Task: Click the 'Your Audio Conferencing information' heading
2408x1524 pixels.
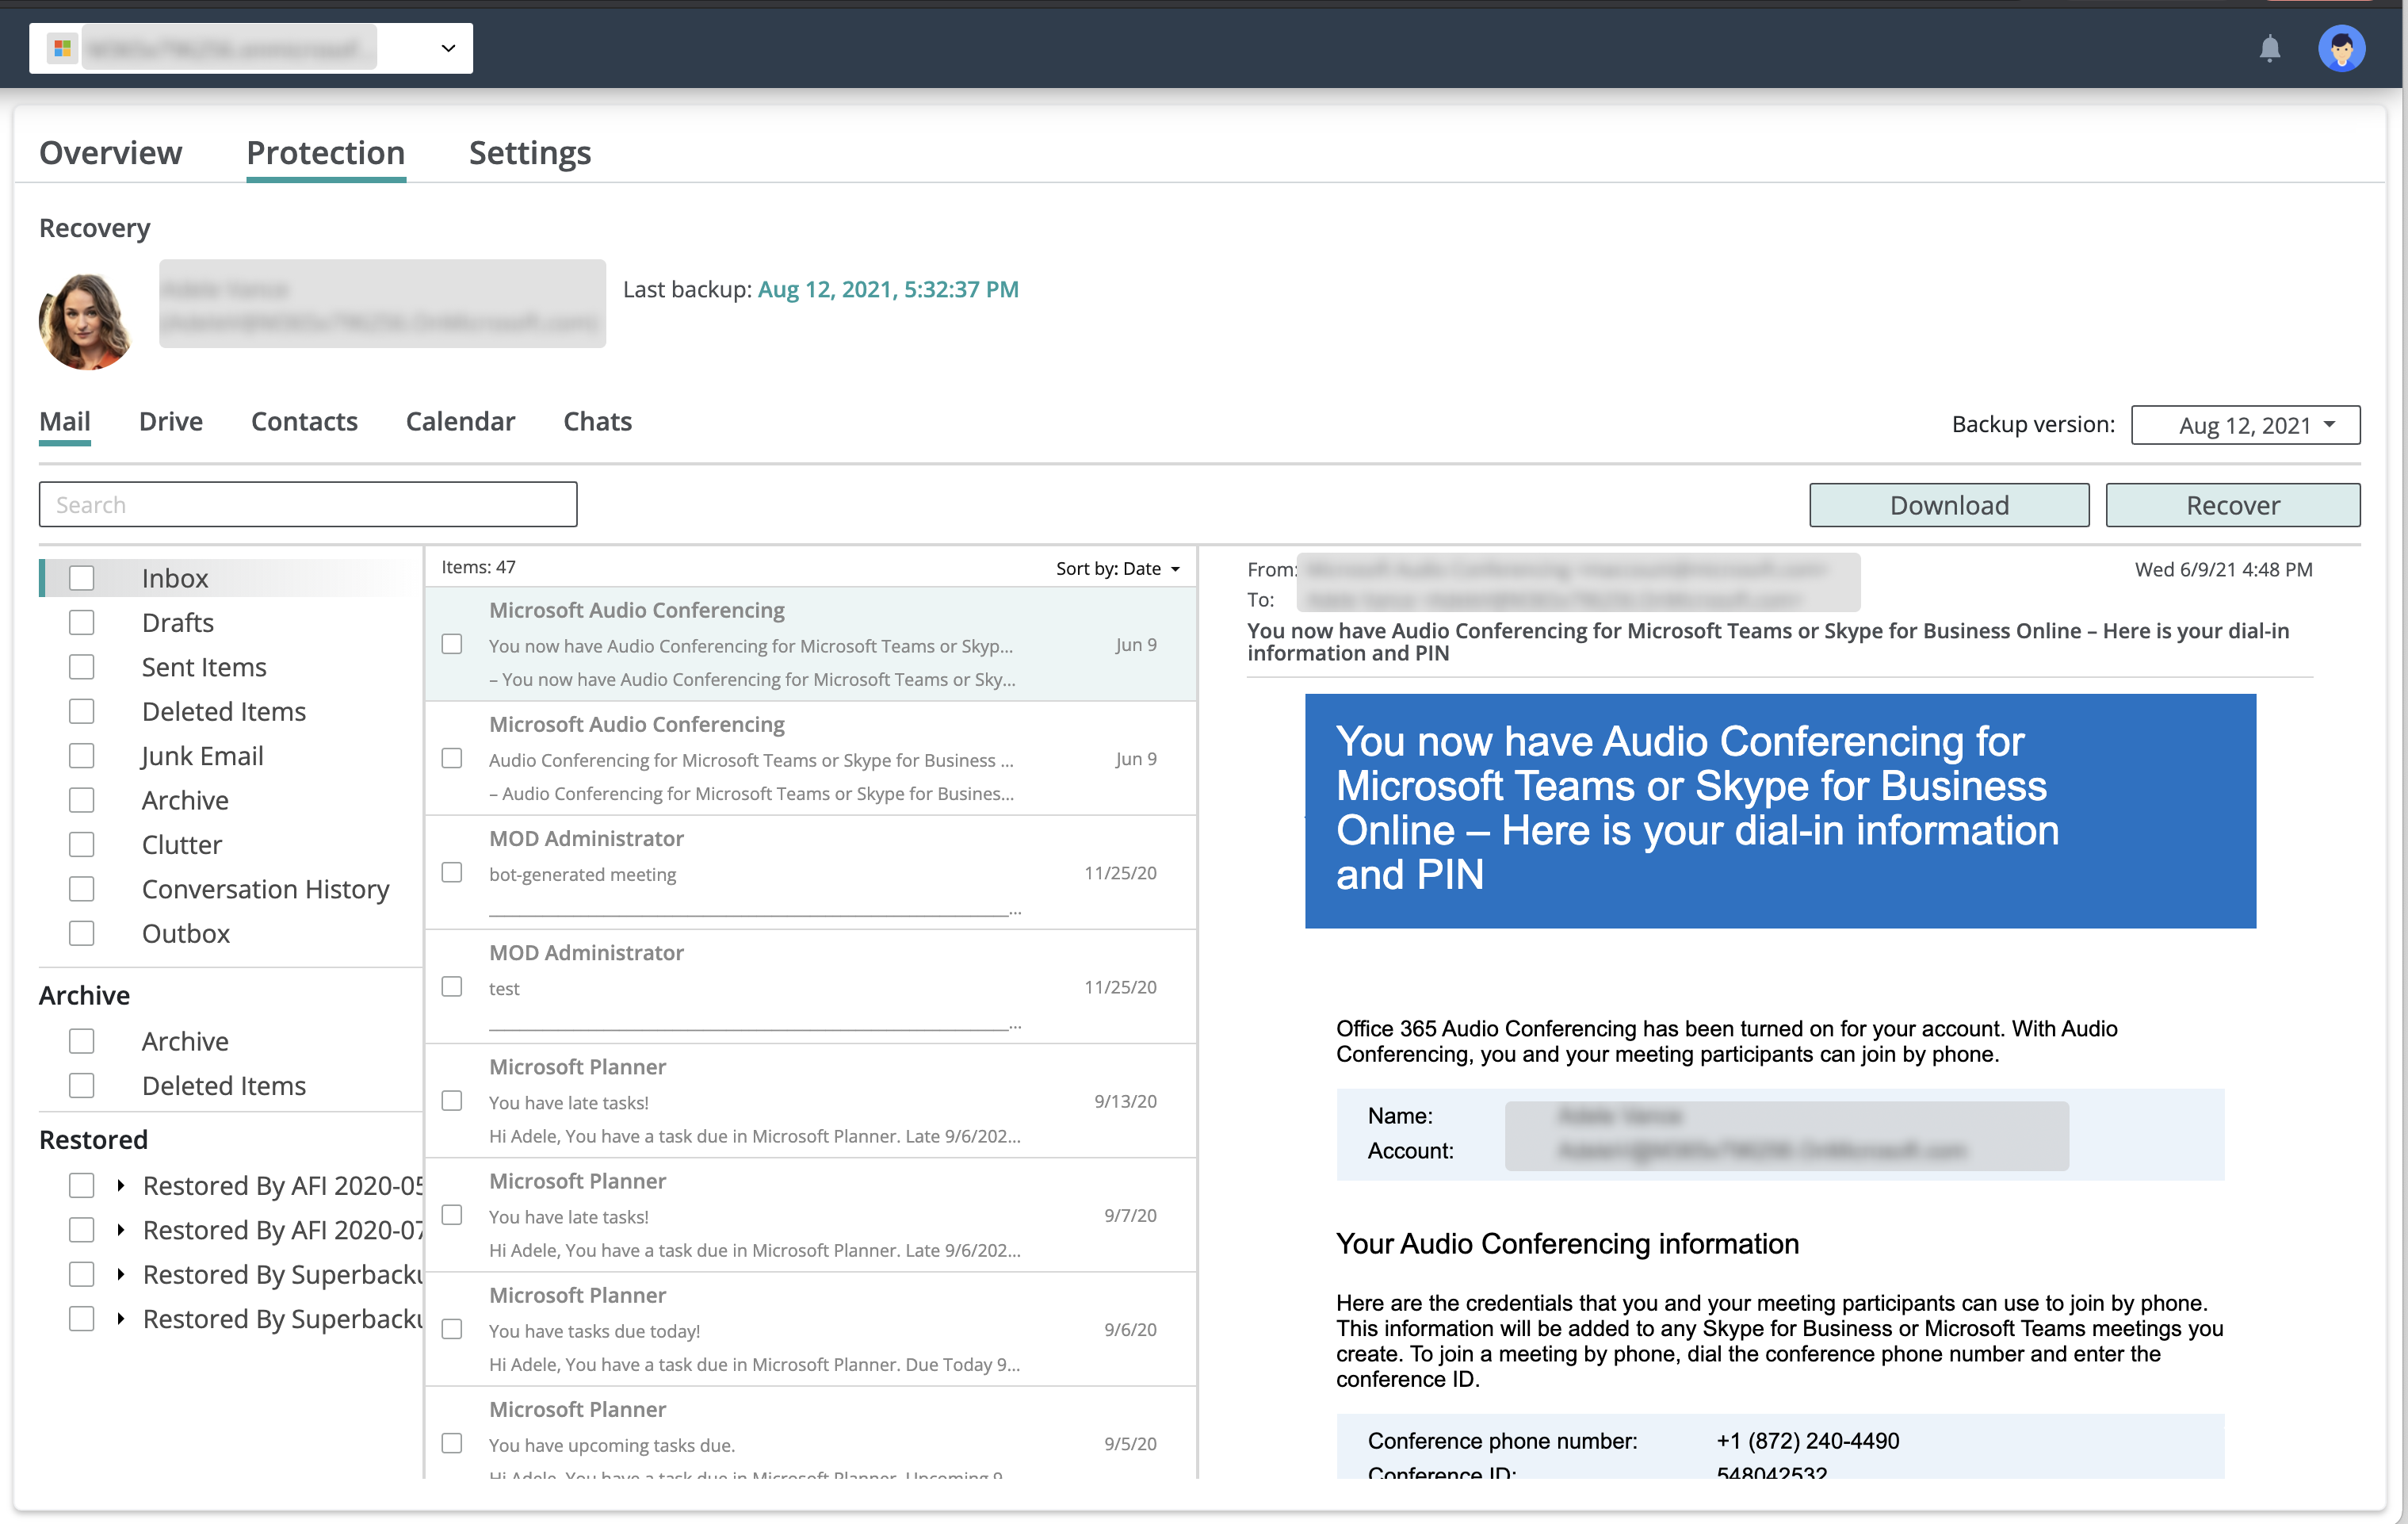Action: pyautogui.click(x=1567, y=1244)
